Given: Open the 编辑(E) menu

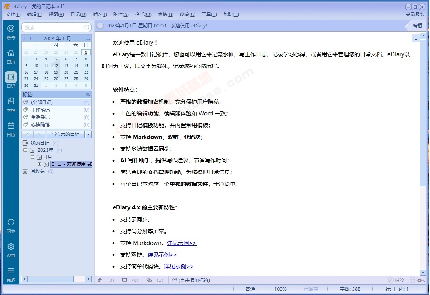Looking at the screenshot, I should [x=34, y=14].
